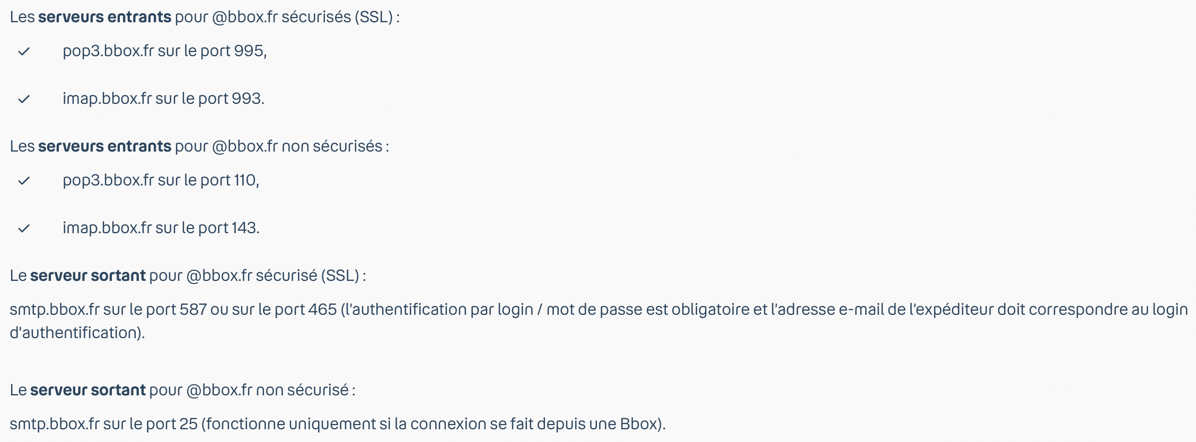Click "sécurisés (SSL)" in the first heading

[x=337, y=17]
